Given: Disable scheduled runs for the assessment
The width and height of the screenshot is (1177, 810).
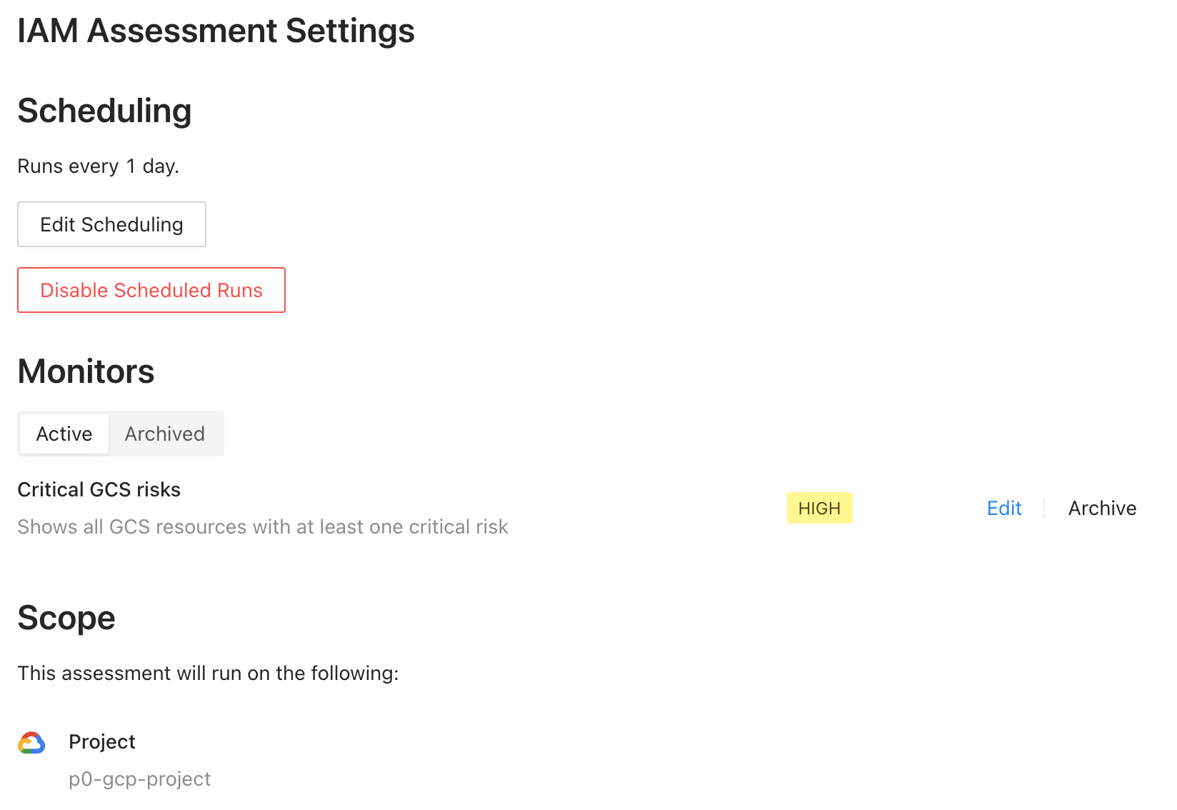Looking at the screenshot, I should (x=151, y=290).
